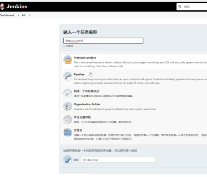Focus the 输入自动完成 copy-from field
This screenshot has height=177, width=207.
point(118,160)
